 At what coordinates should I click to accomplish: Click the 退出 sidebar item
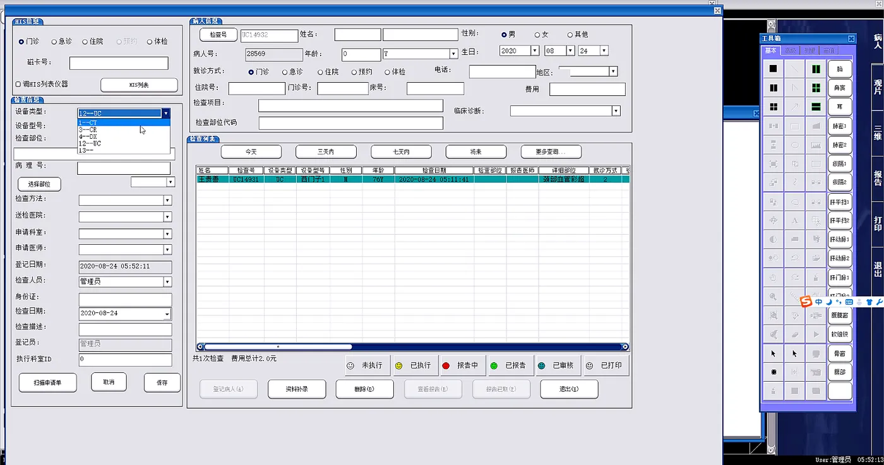pyautogui.click(x=878, y=269)
